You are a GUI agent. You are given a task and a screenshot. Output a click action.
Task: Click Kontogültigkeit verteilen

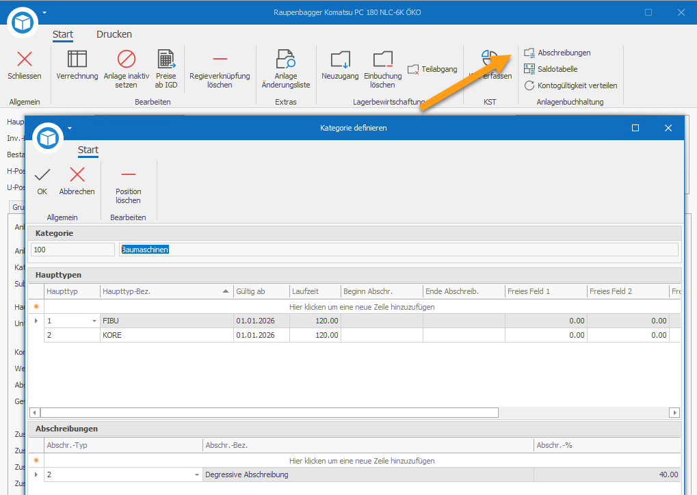tap(570, 85)
